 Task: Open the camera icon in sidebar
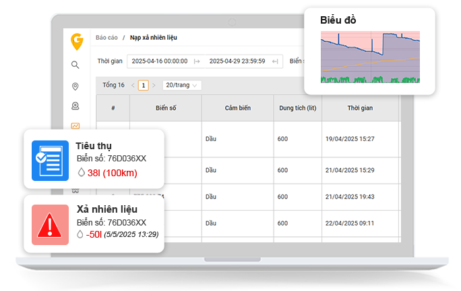(x=75, y=106)
